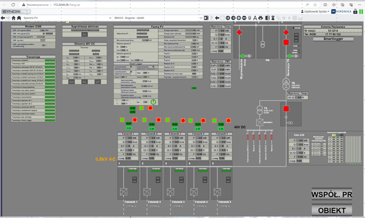Click the zoom out minus icon
Image resolution: width=365 pixels, height=218 pixels.
[x=244, y=18]
